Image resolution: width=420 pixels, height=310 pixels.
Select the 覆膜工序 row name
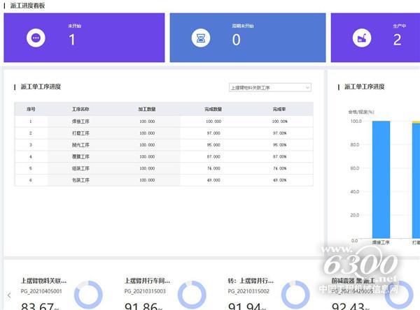(80, 156)
